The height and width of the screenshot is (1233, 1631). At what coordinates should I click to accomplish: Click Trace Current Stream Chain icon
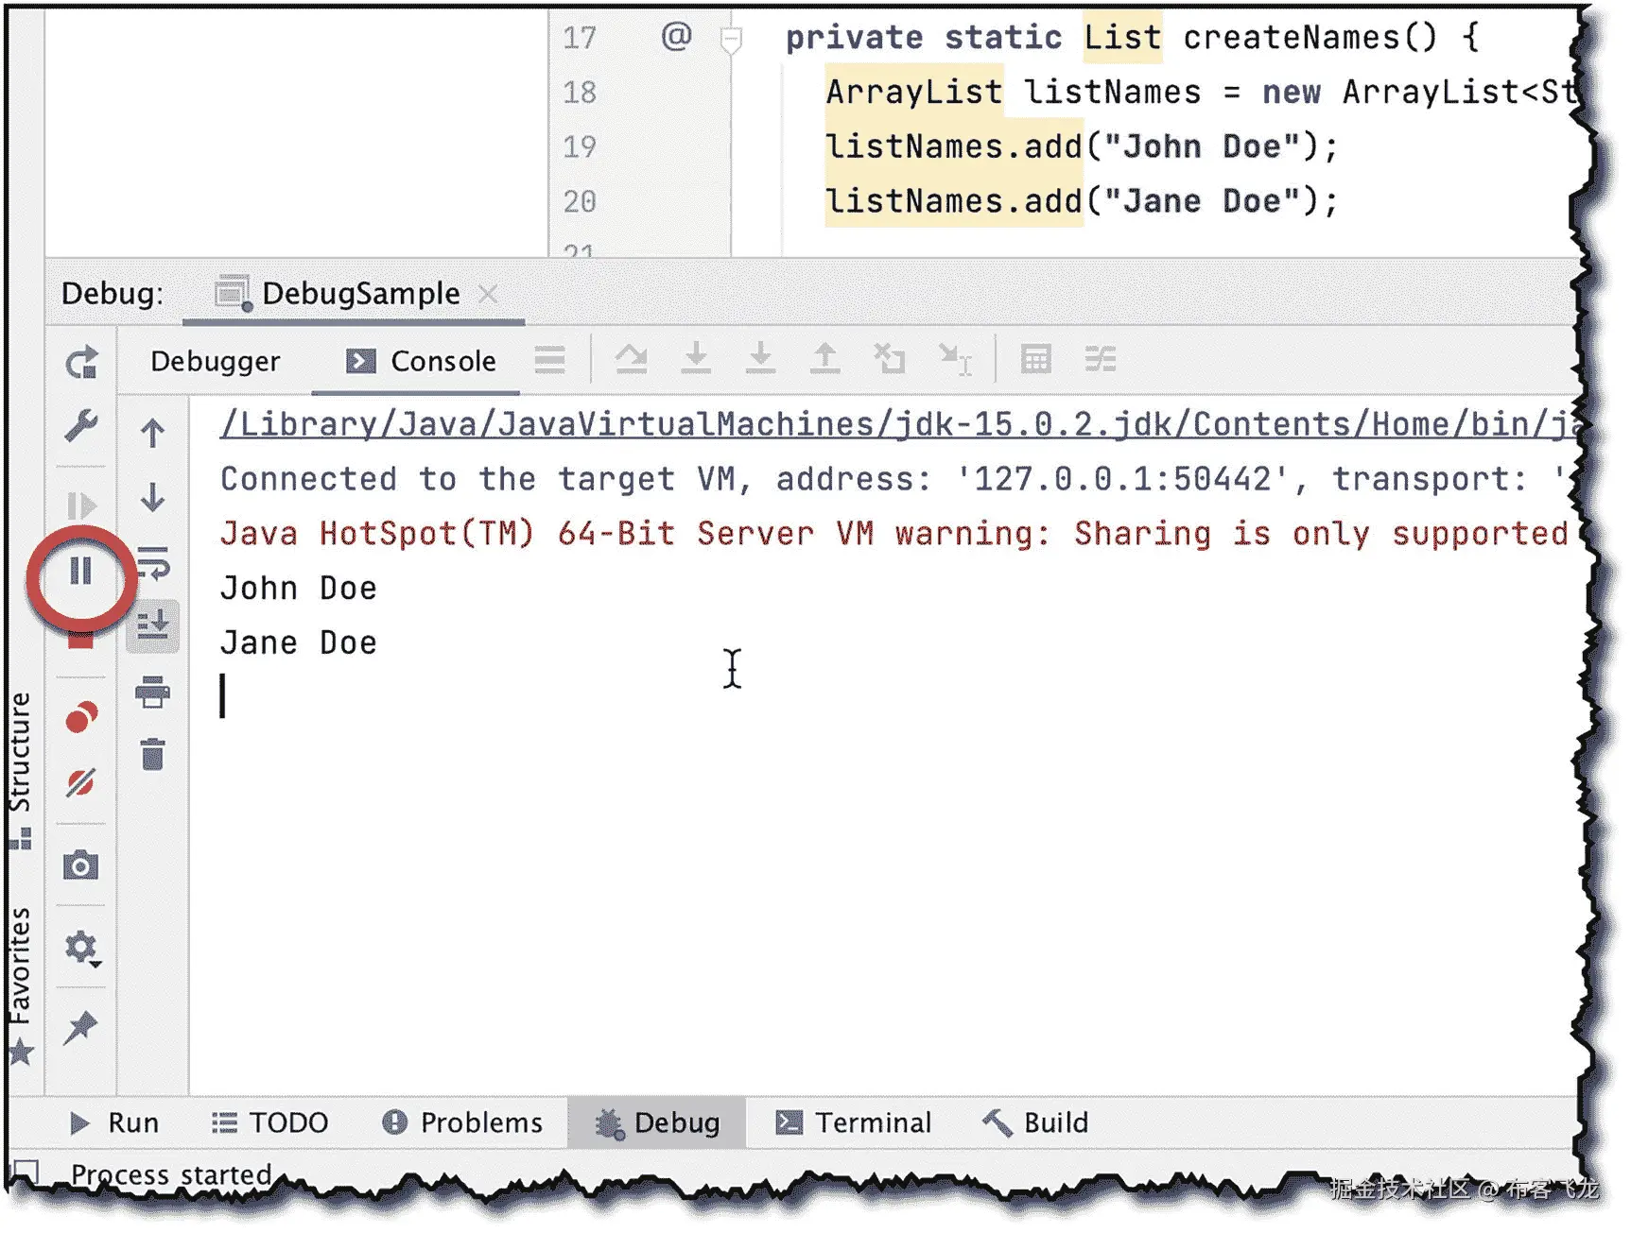tap(1101, 360)
